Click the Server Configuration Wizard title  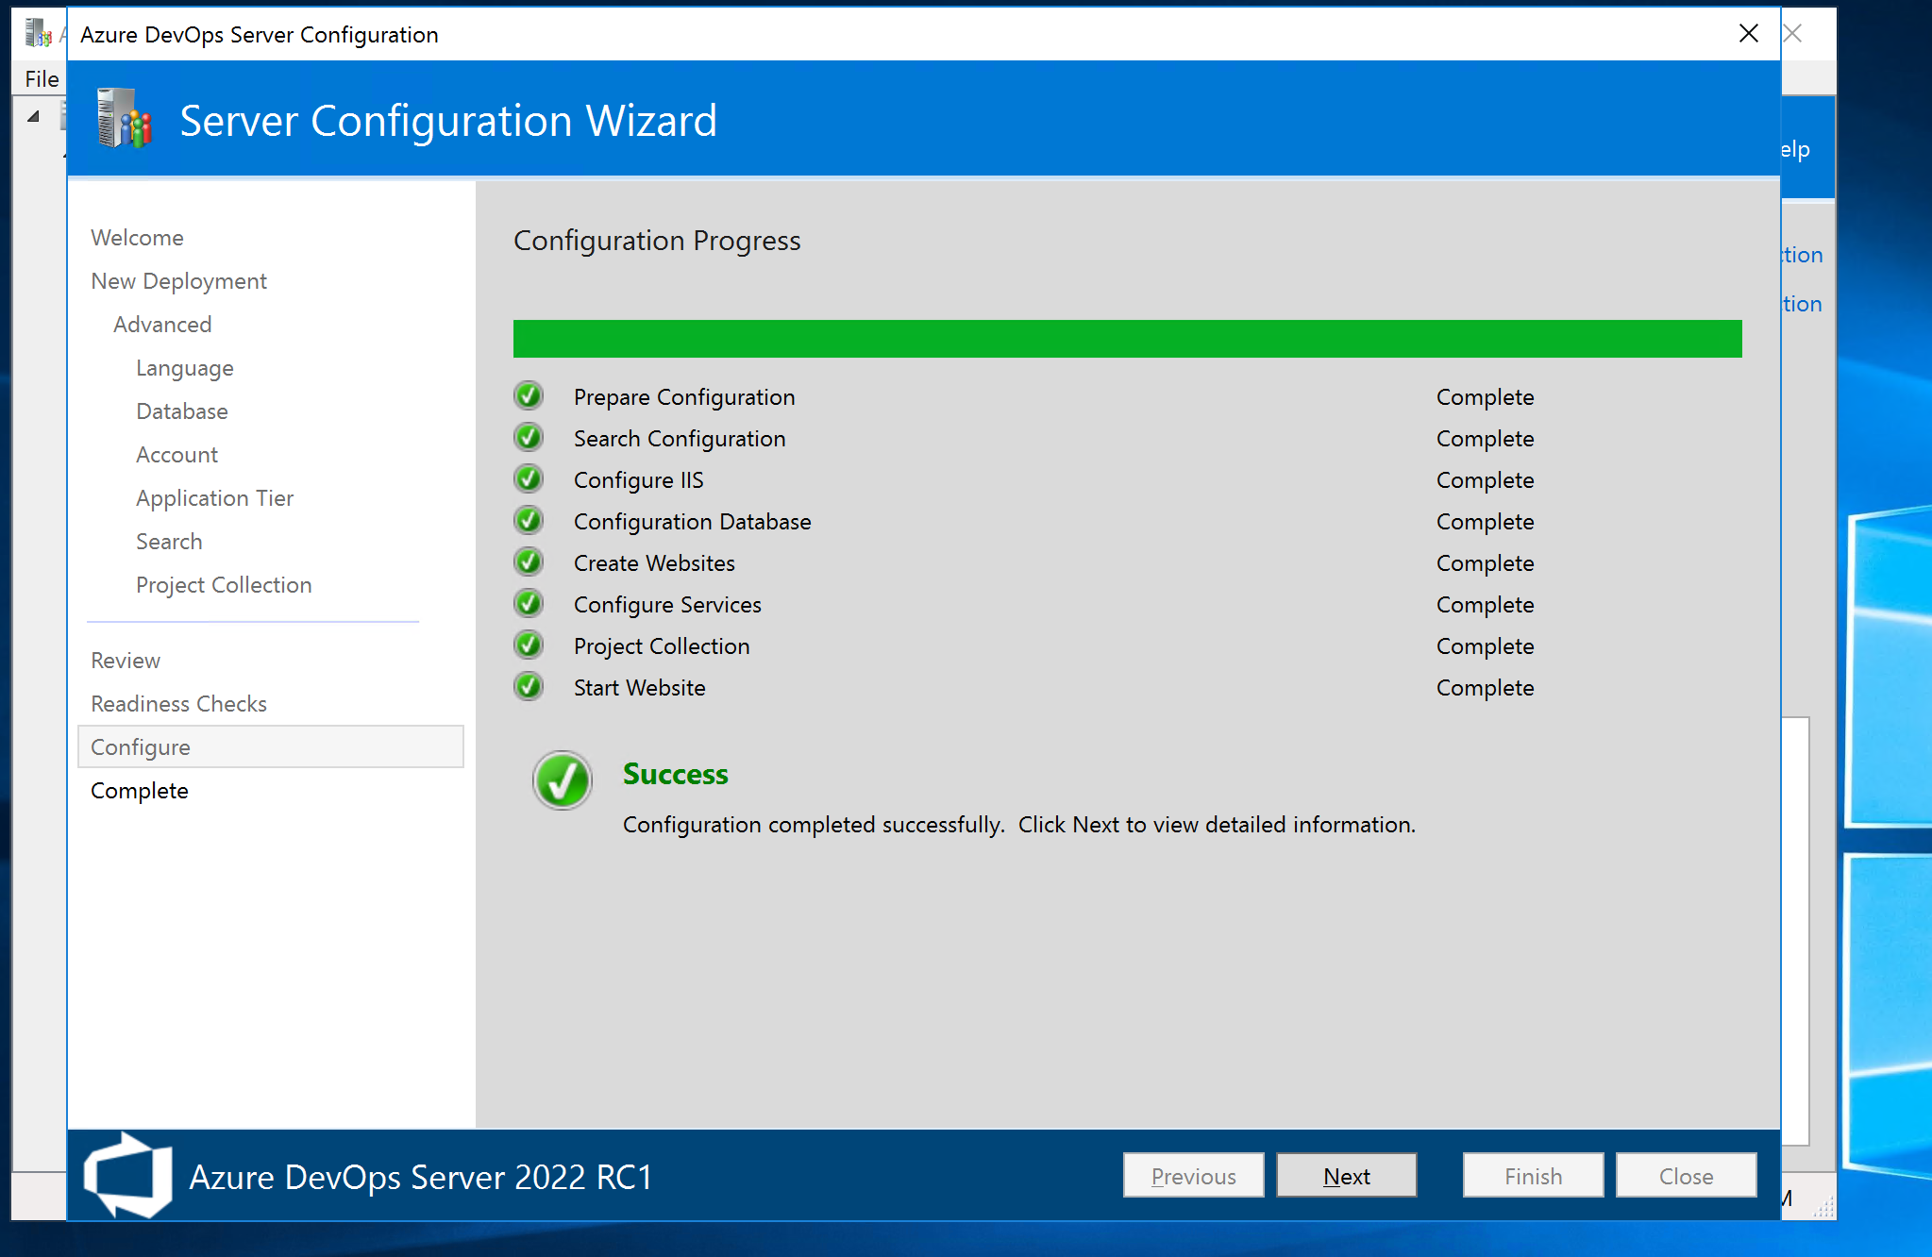[x=448, y=121]
